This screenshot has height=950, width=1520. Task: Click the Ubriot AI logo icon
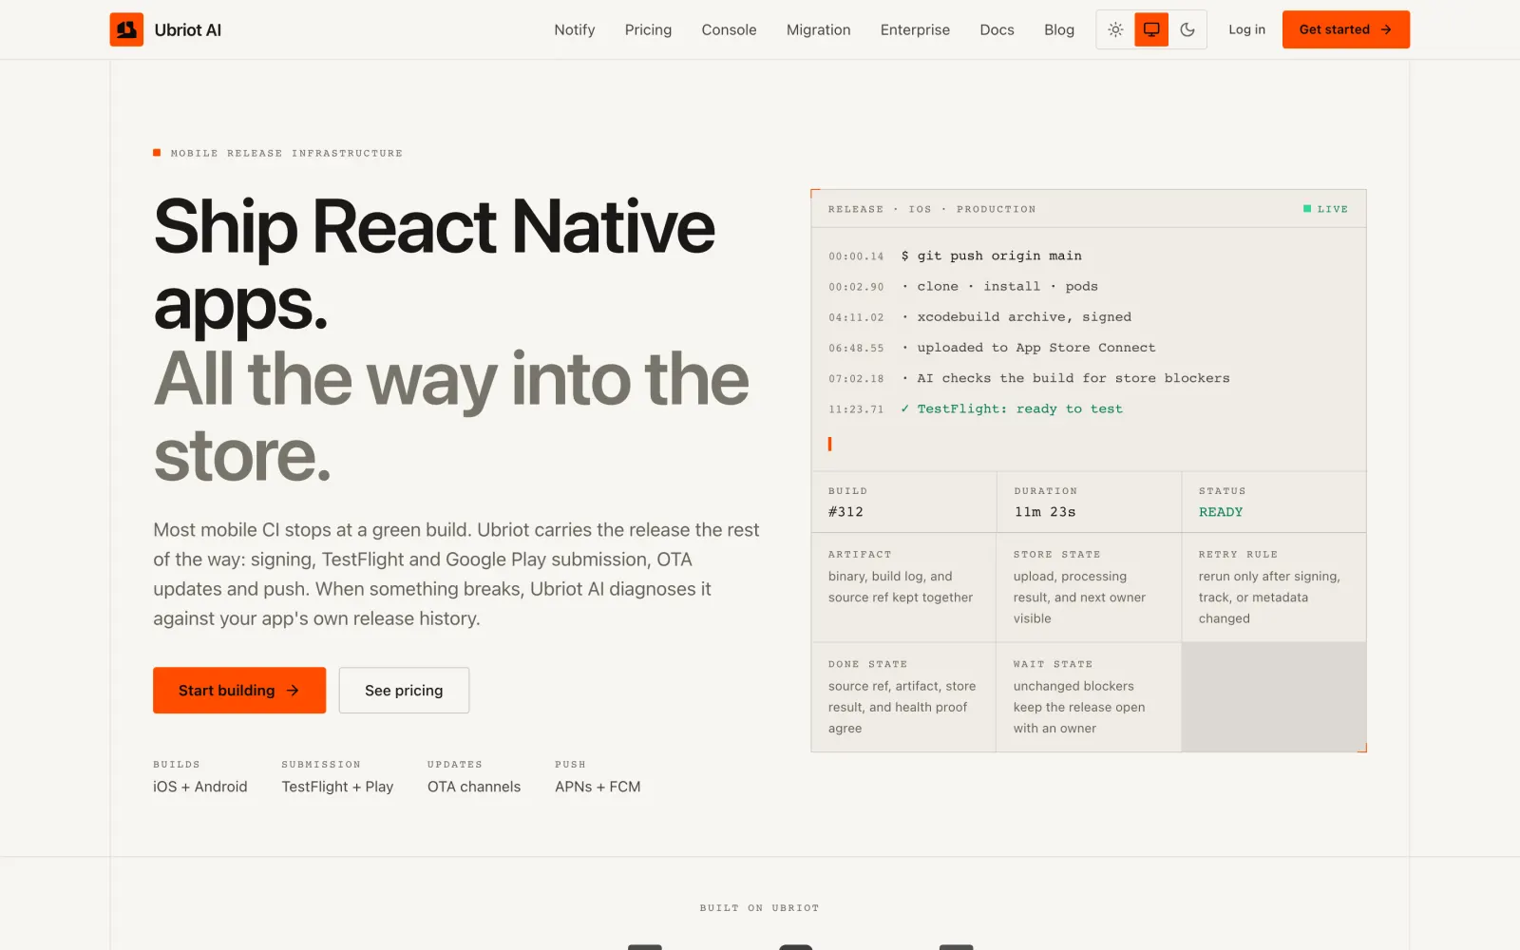click(126, 29)
